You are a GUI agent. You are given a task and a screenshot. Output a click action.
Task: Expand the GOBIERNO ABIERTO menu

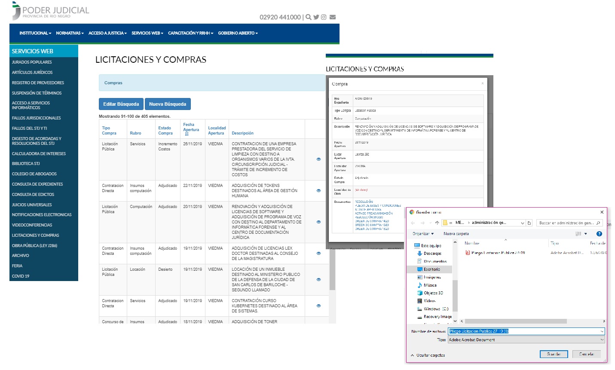tap(238, 33)
